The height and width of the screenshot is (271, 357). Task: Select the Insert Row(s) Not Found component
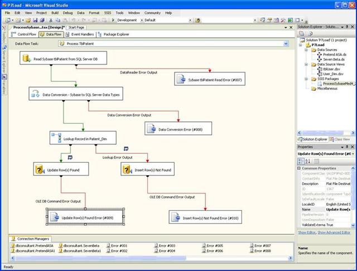click(x=147, y=169)
